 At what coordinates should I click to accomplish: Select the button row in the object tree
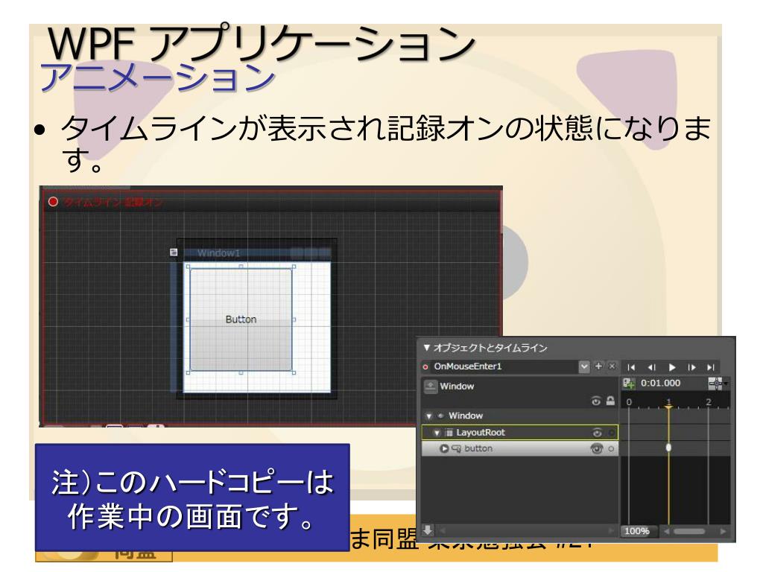(519, 448)
